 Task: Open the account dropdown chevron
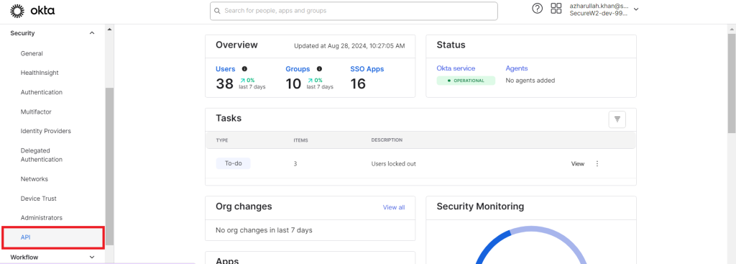coord(636,9)
